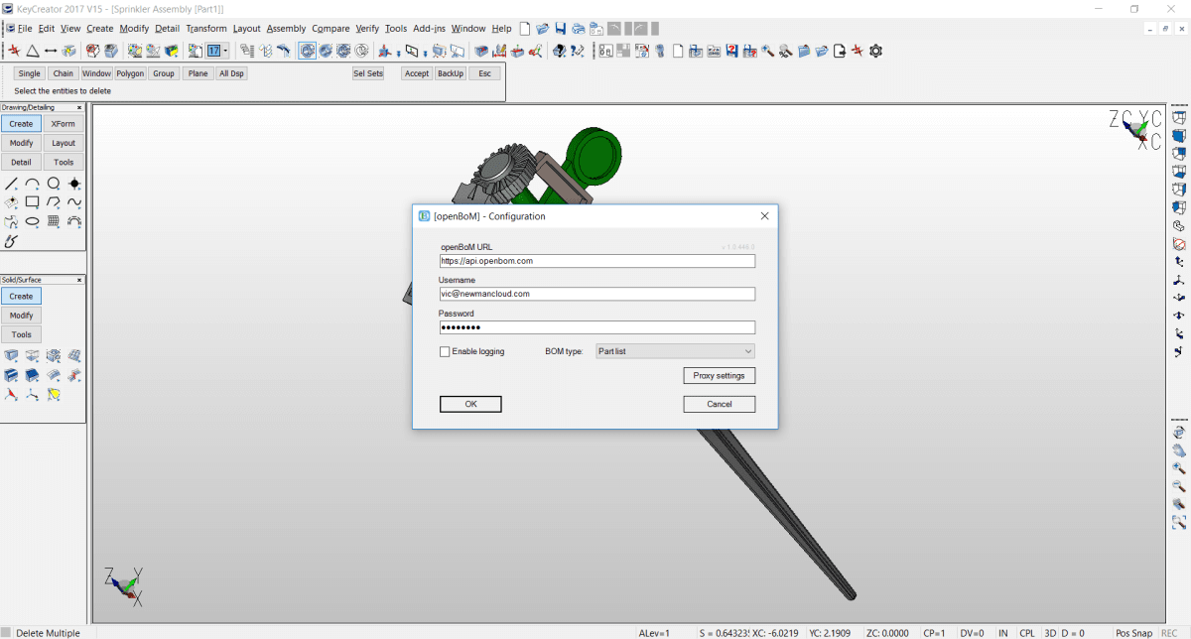Click the polyline tool icon

point(54,202)
